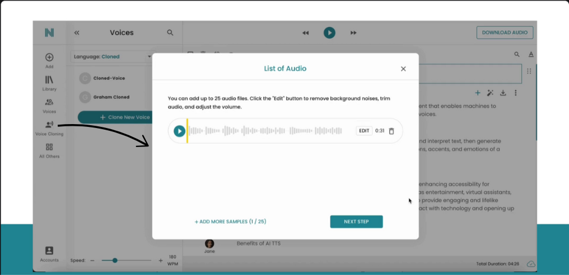Play the audio sample in the list
569x275 pixels.
coord(179,131)
